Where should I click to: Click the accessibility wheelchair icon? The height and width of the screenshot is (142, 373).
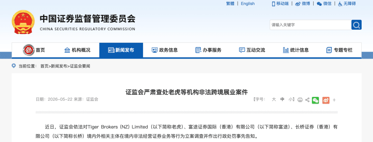pos(340,4)
